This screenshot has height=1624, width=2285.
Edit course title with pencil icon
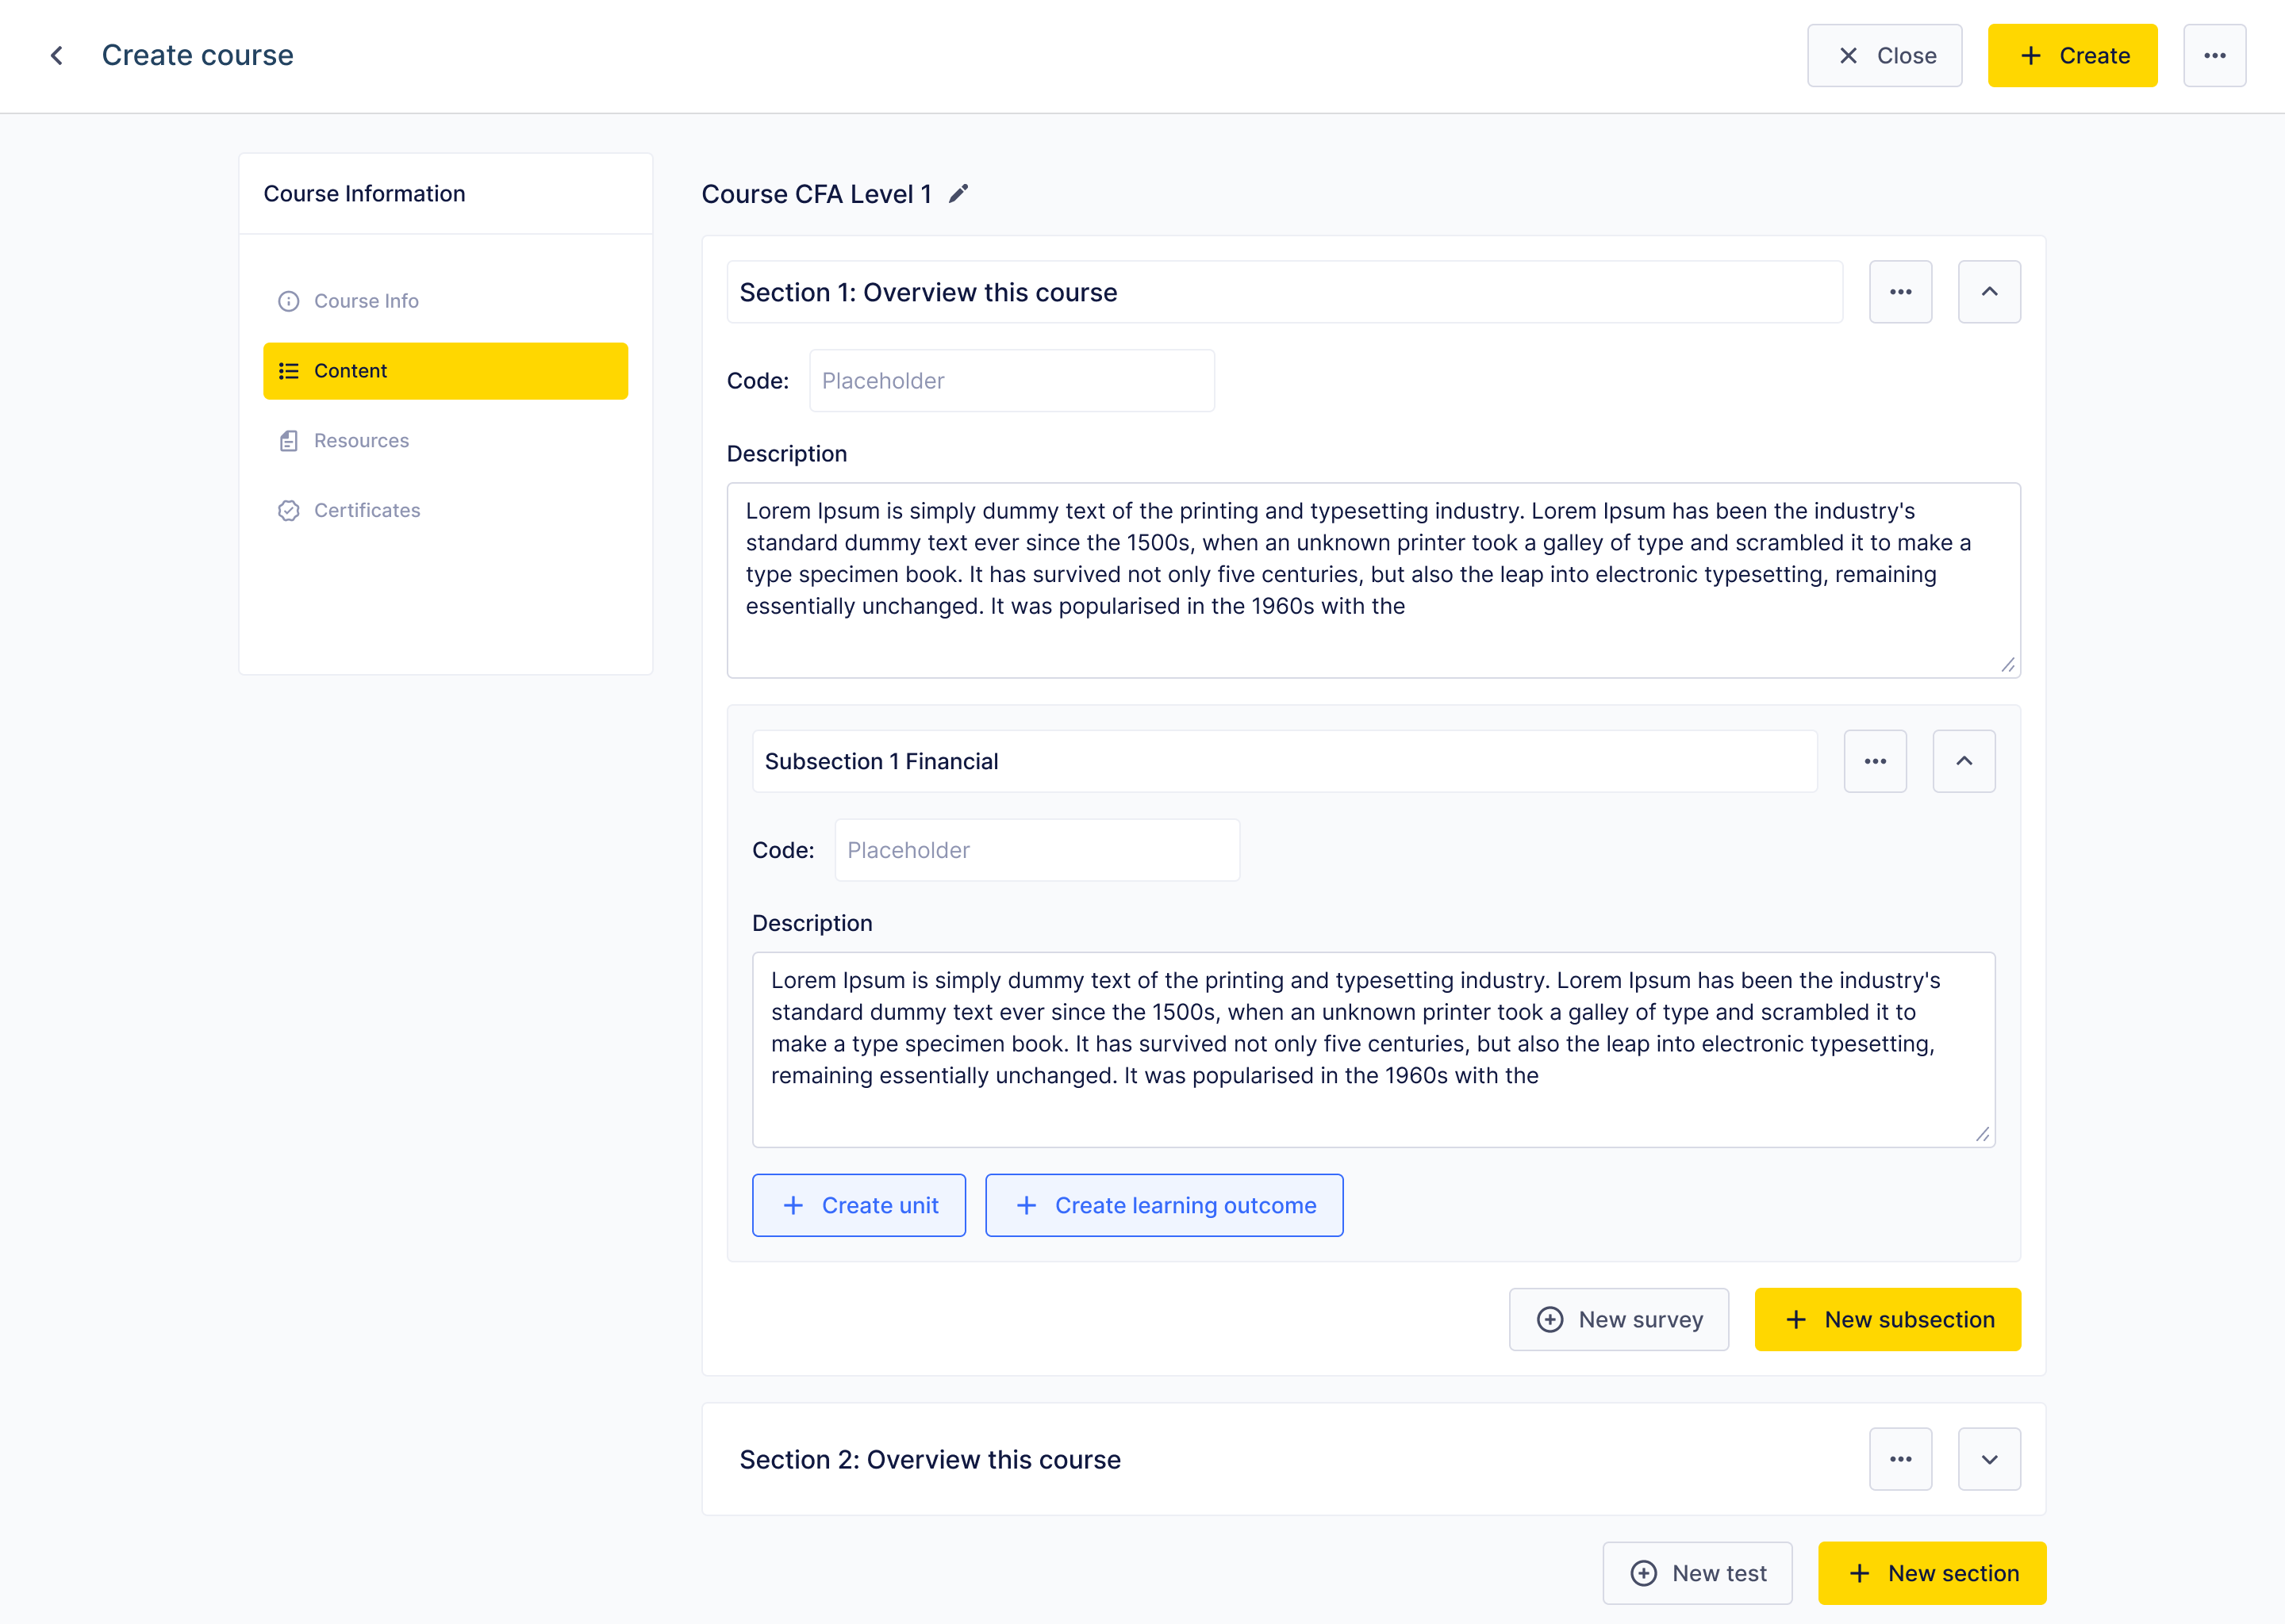click(958, 194)
